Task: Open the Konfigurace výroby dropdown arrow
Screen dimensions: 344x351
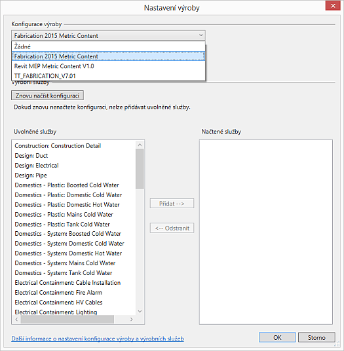Action: [201, 35]
